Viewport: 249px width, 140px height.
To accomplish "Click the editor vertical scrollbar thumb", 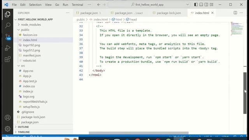I will click(245, 93).
